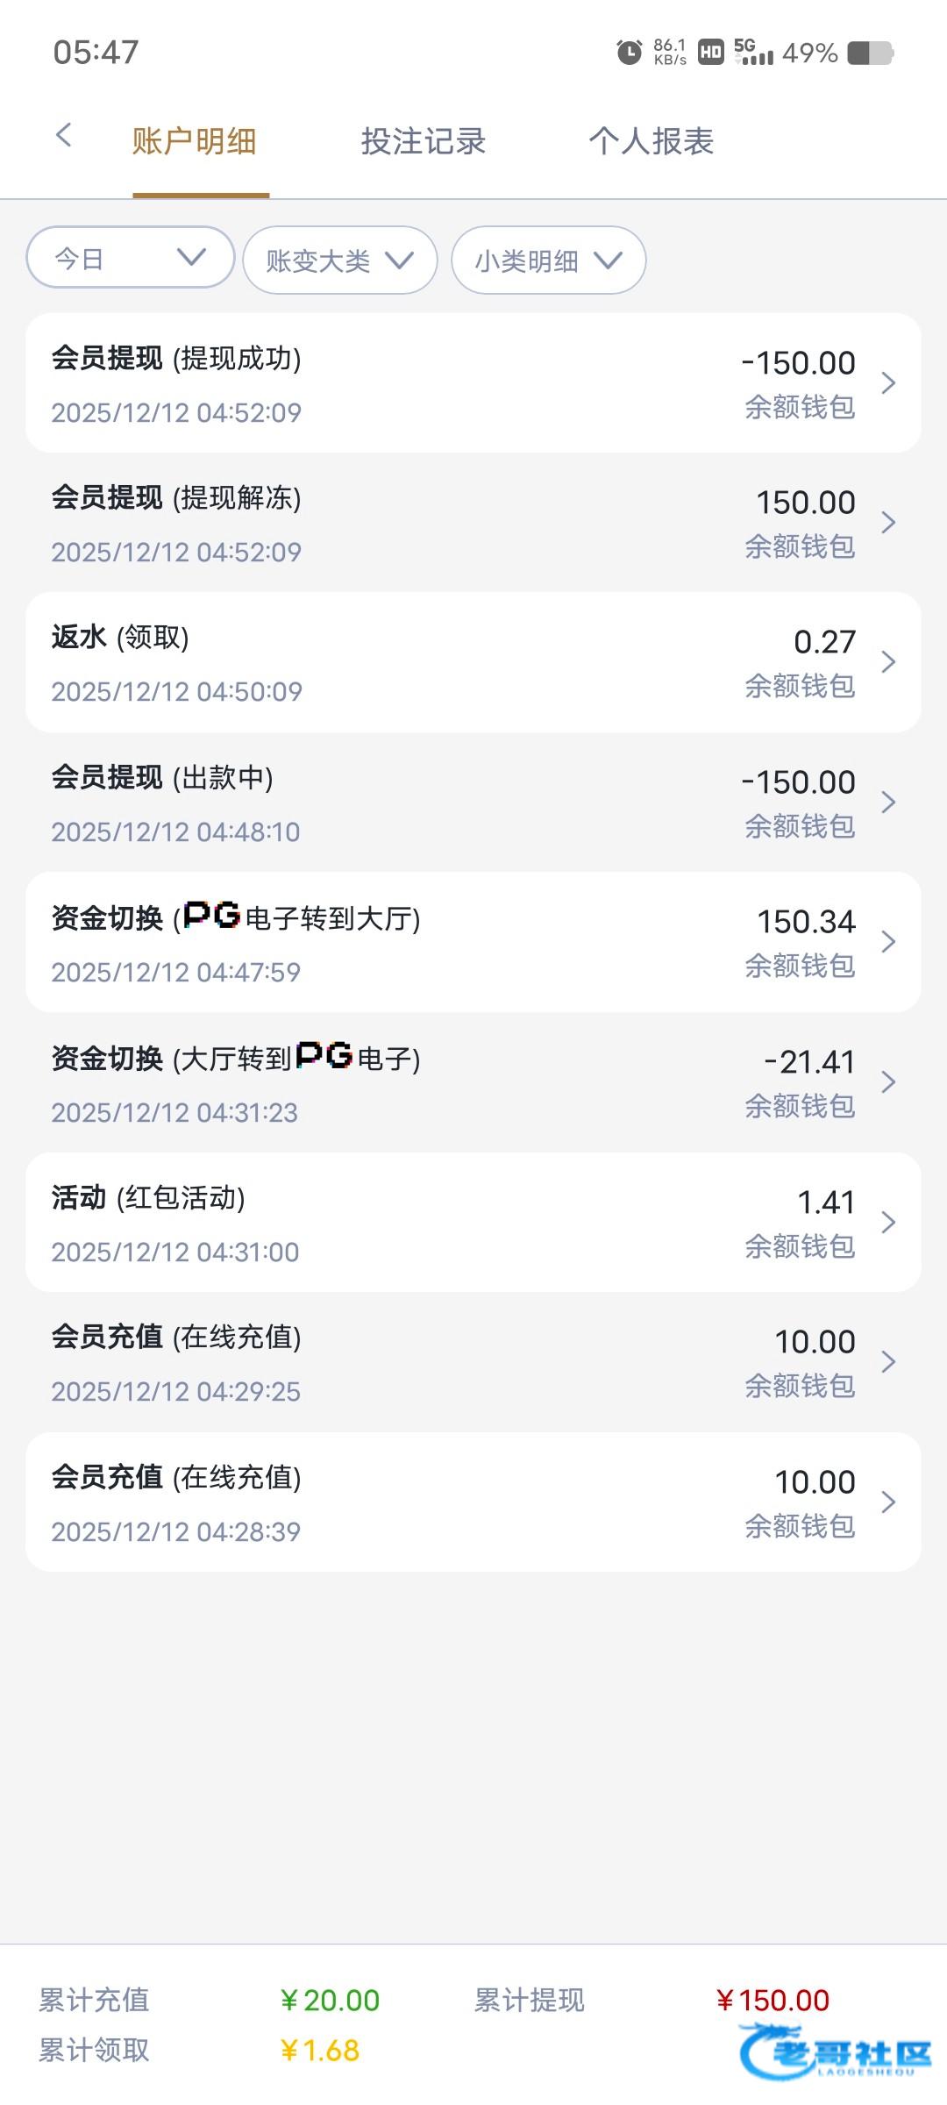Tap chevron on 提现解冻 150.00 row
Viewport: 947px width, 2105px height.
click(x=888, y=523)
